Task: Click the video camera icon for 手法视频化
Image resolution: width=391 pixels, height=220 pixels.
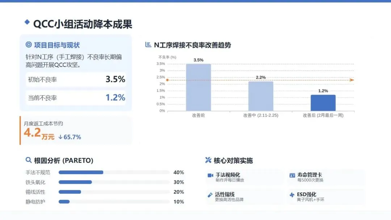Action: pyautogui.click(x=210, y=175)
